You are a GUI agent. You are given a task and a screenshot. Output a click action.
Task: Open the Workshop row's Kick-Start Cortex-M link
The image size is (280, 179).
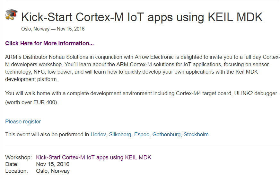tap(93, 157)
